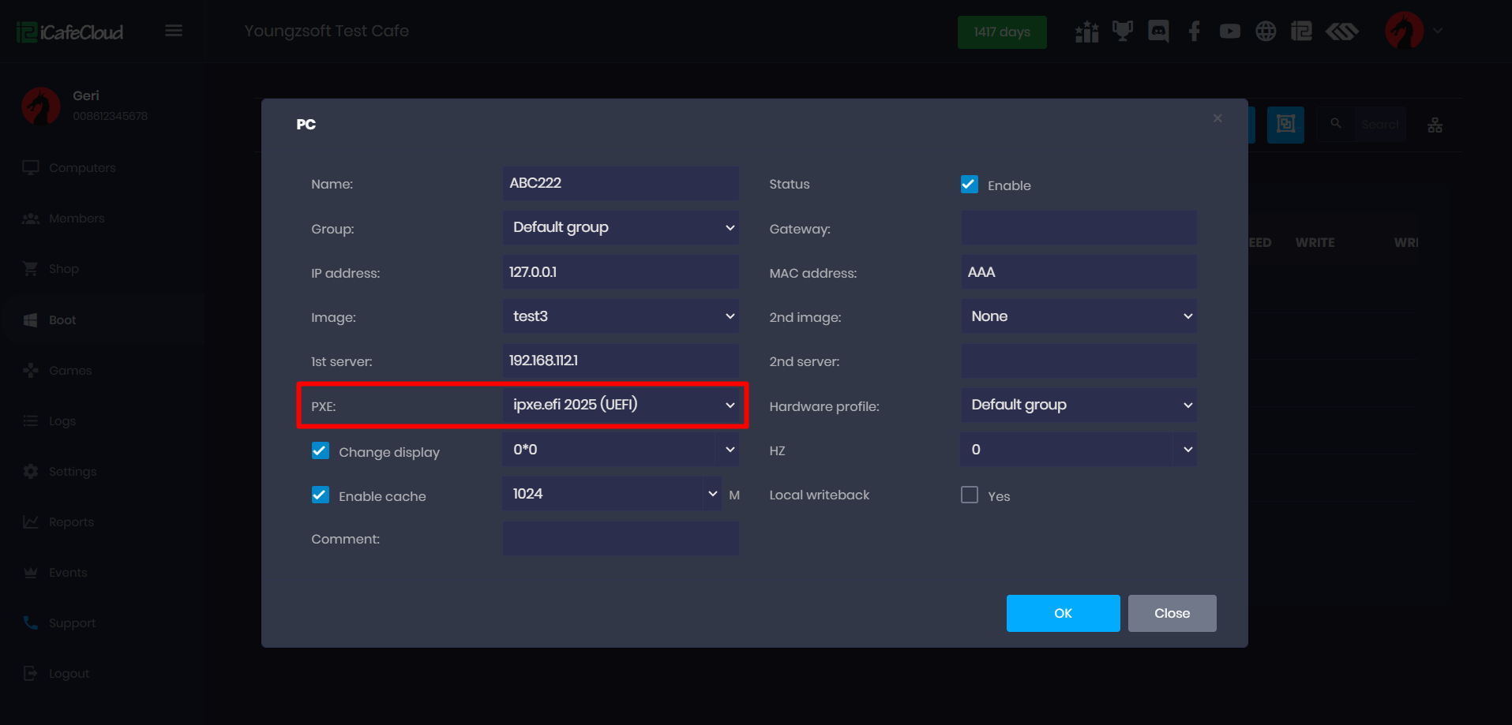This screenshot has height=725, width=1512.
Task: Expand the PXE dropdown
Action: tap(621, 405)
